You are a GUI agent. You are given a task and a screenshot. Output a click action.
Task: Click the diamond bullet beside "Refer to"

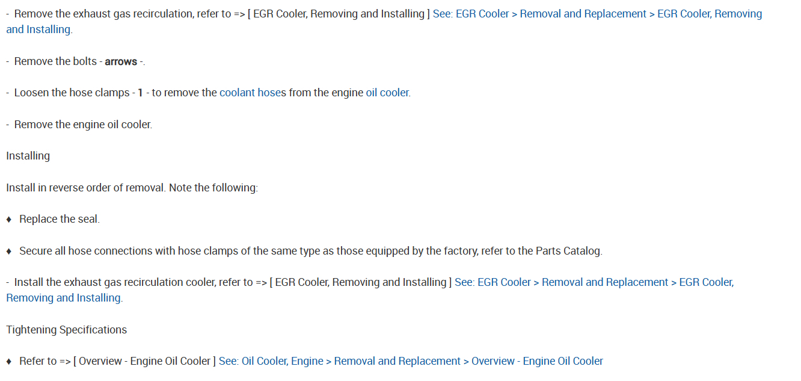pos(9,362)
